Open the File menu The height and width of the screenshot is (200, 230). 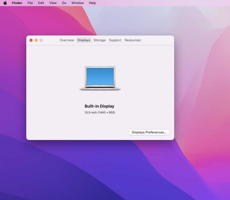tap(30, 3)
